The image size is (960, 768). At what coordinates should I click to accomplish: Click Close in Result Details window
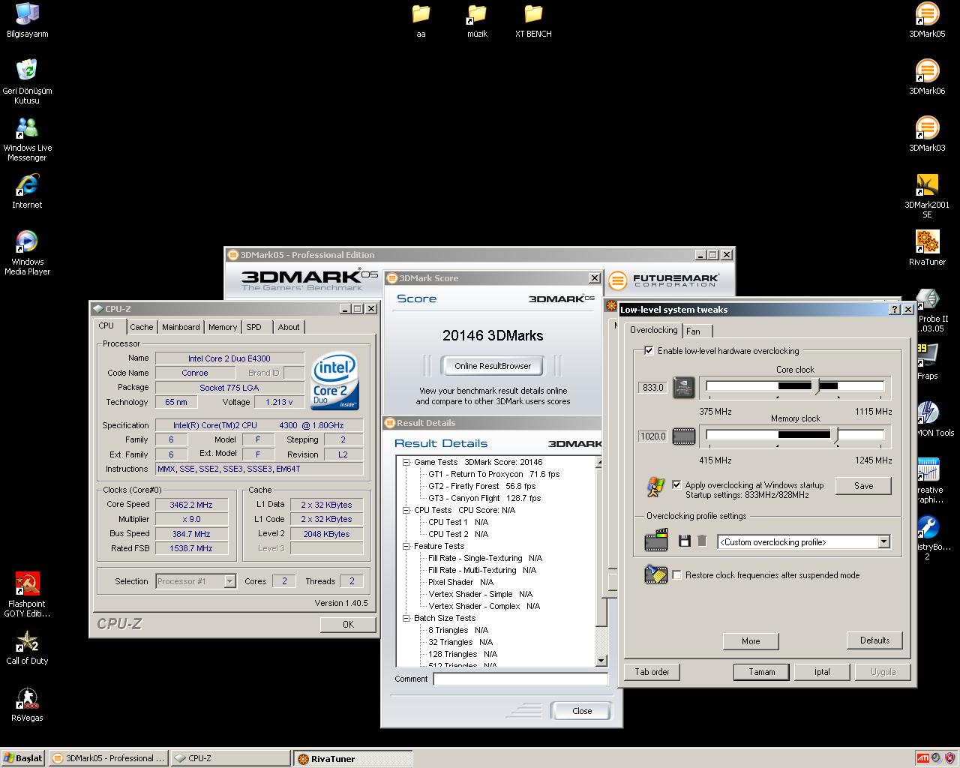582,711
